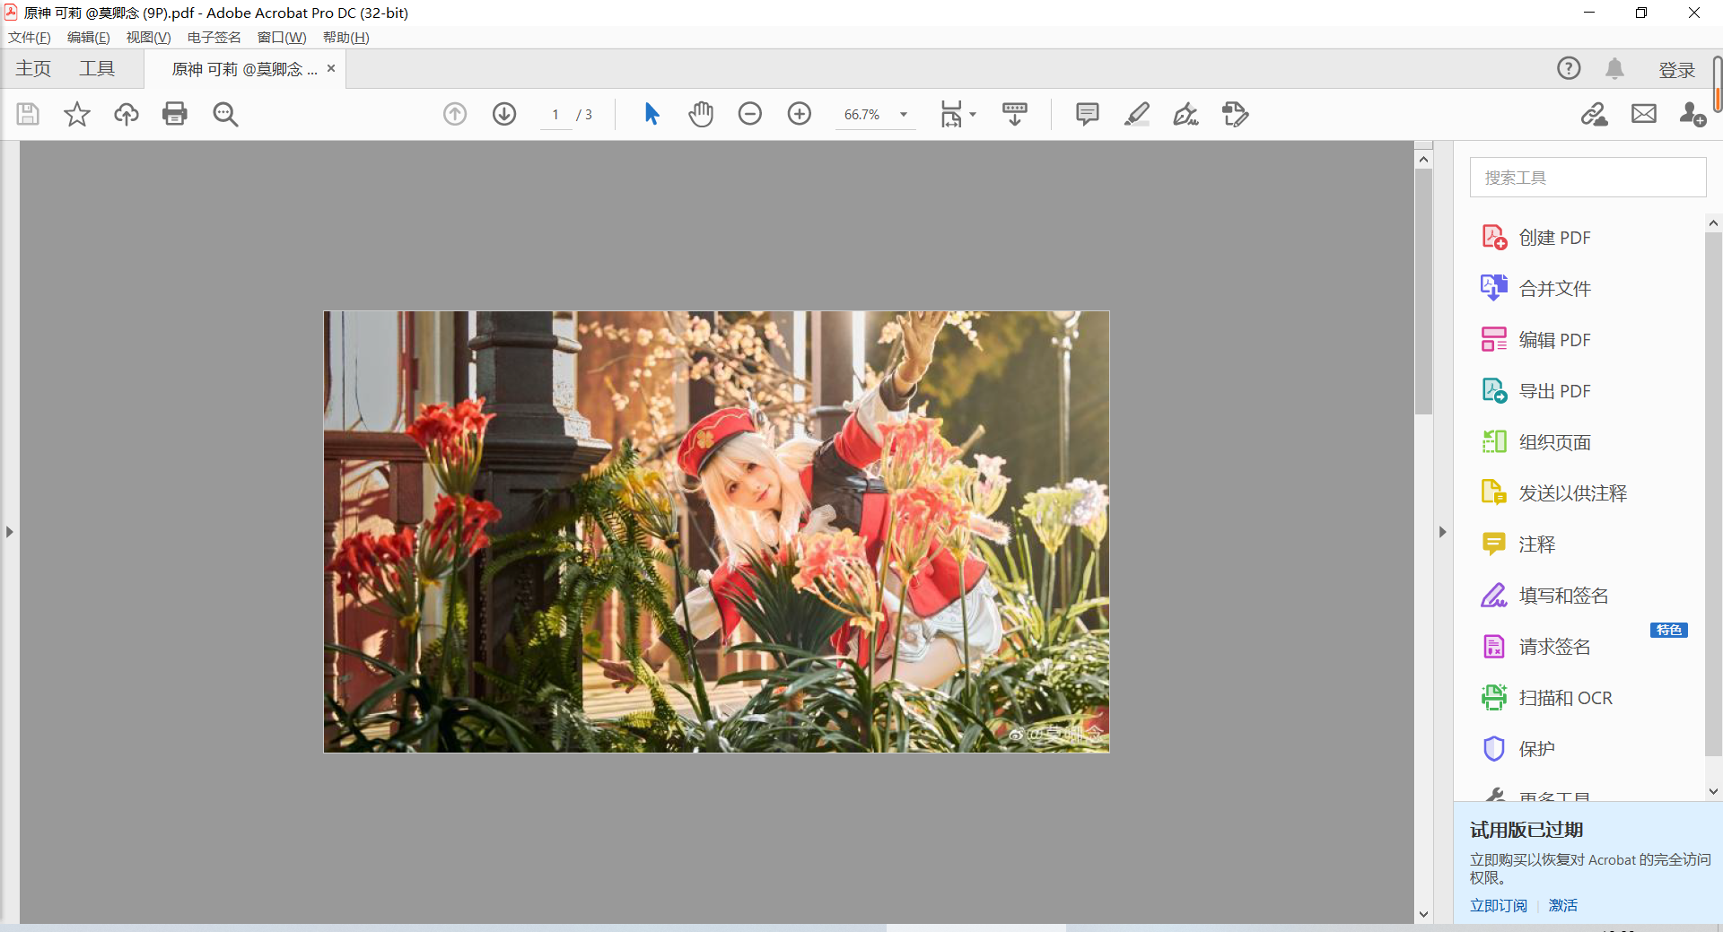Click the 搜索工具 search field

(x=1587, y=178)
